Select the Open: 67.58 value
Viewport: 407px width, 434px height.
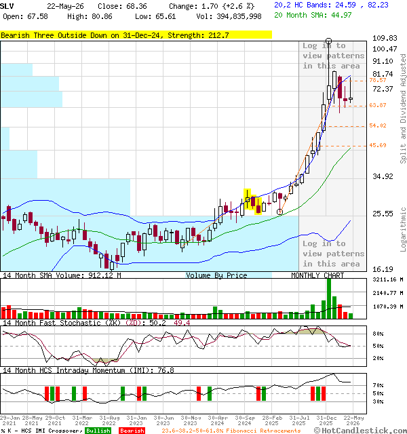pos(25,16)
